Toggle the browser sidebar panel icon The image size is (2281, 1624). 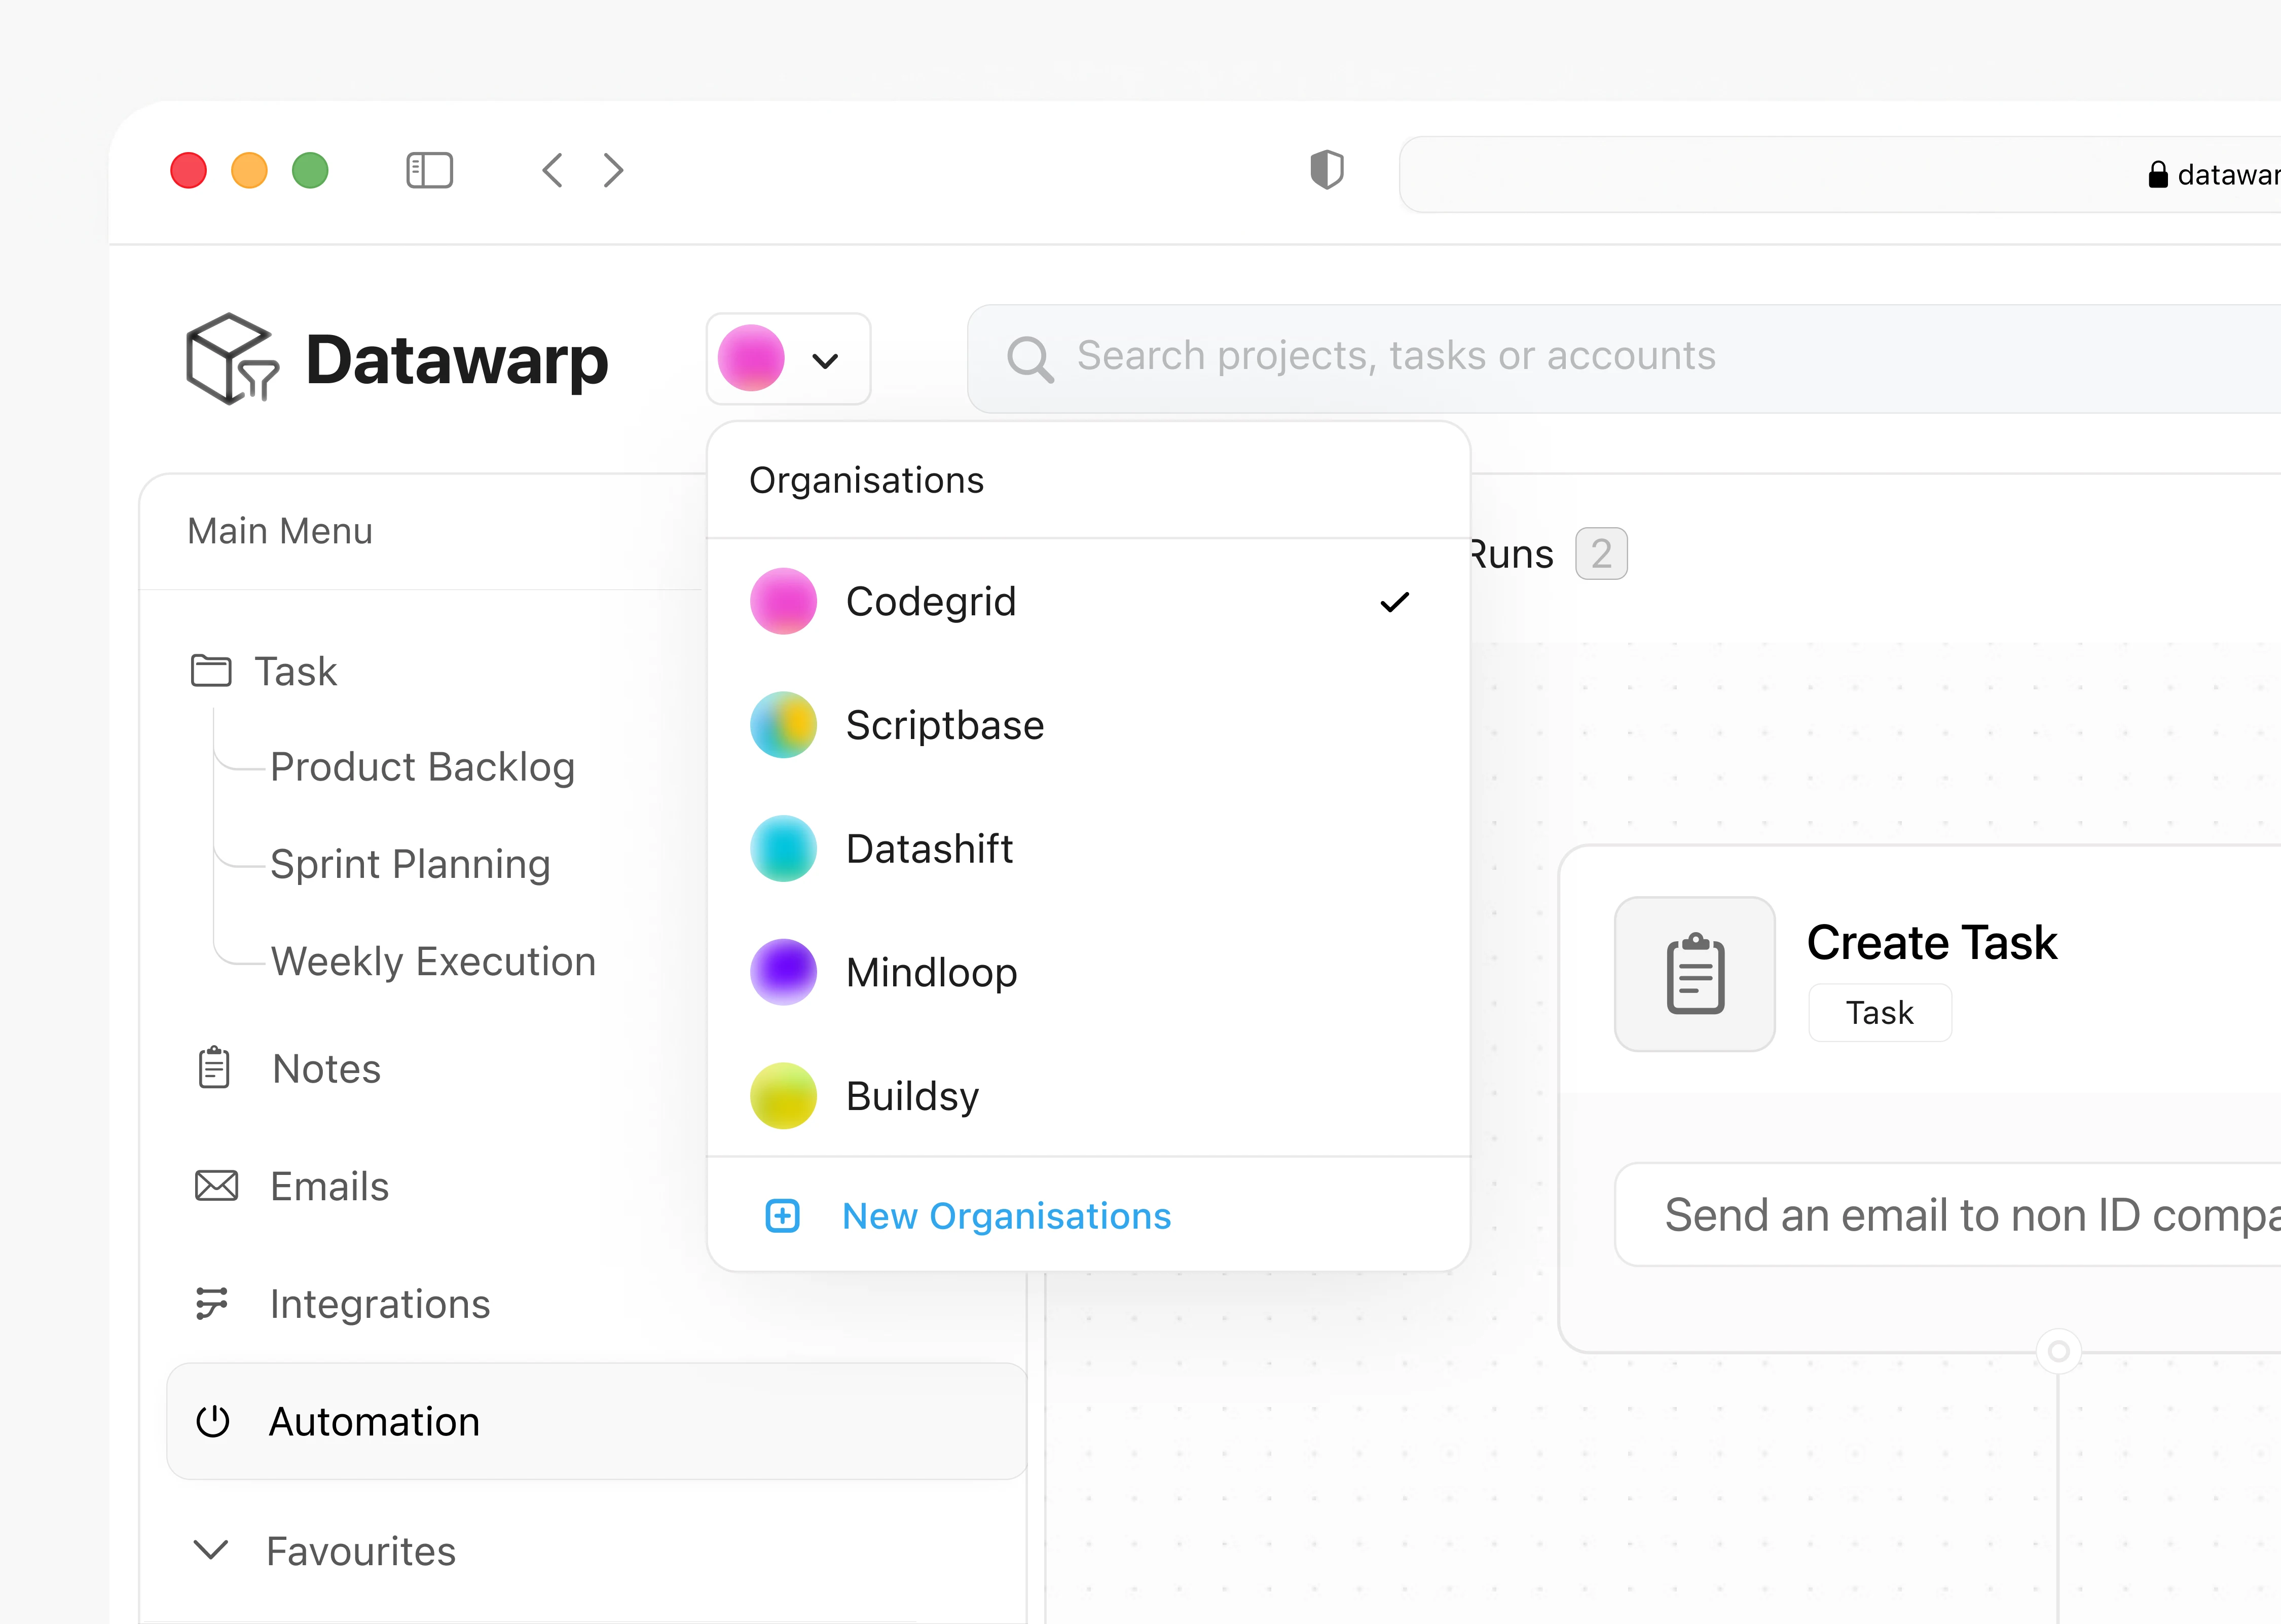coord(429,170)
